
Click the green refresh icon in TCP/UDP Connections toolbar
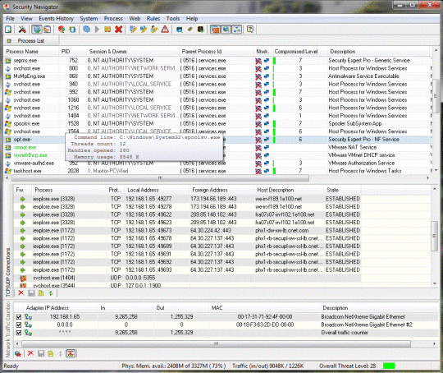point(51,293)
